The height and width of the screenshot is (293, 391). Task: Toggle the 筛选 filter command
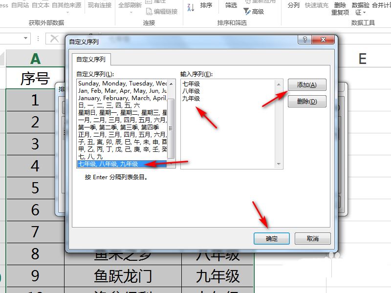[x=231, y=5]
